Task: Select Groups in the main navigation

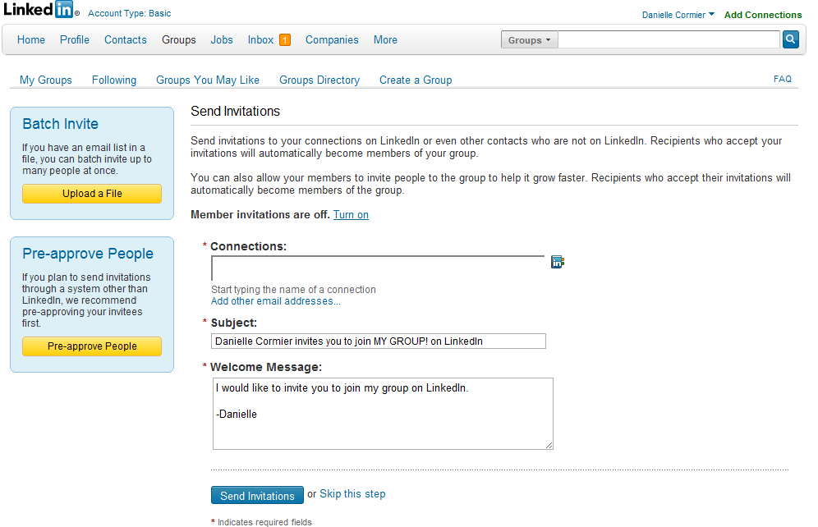Action: (x=178, y=39)
